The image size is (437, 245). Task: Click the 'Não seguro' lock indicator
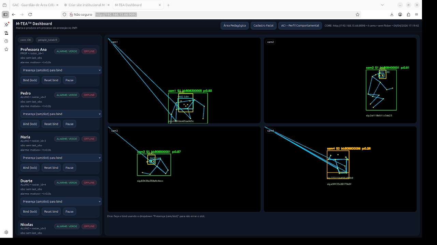tap(81, 15)
